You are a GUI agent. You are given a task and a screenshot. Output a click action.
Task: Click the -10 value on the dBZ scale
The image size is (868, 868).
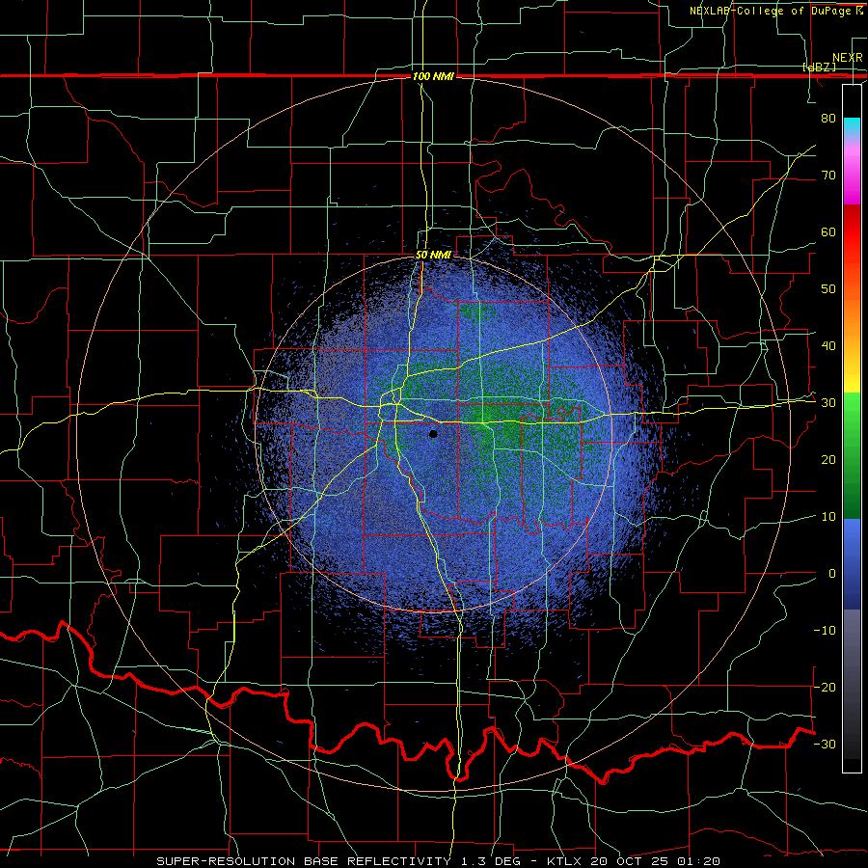point(825,631)
